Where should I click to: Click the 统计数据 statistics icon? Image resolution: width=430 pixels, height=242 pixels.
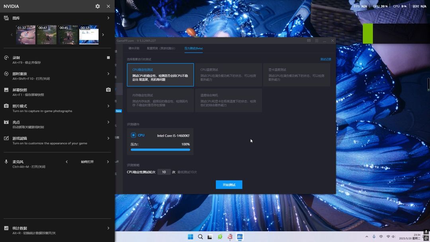[x=6, y=228]
